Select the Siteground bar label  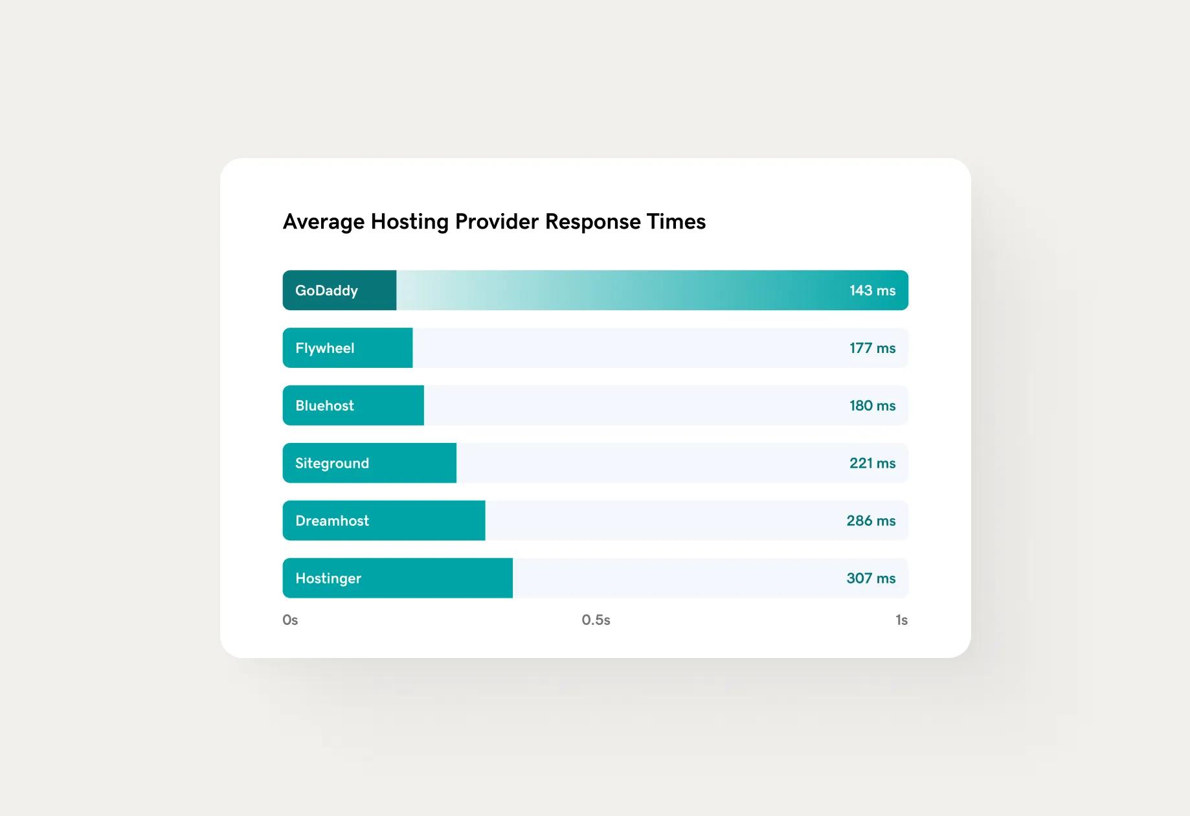pyautogui.click(x=331, y=464)
